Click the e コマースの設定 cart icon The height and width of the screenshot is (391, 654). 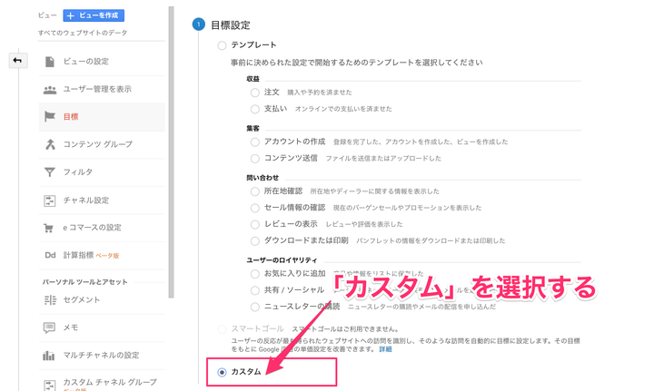click(x=49, y=228)
